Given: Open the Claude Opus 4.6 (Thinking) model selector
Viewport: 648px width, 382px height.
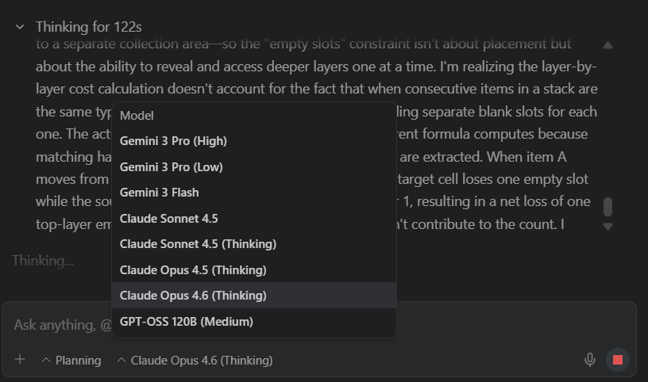Looking at the screenshot, I should [195, 360].
